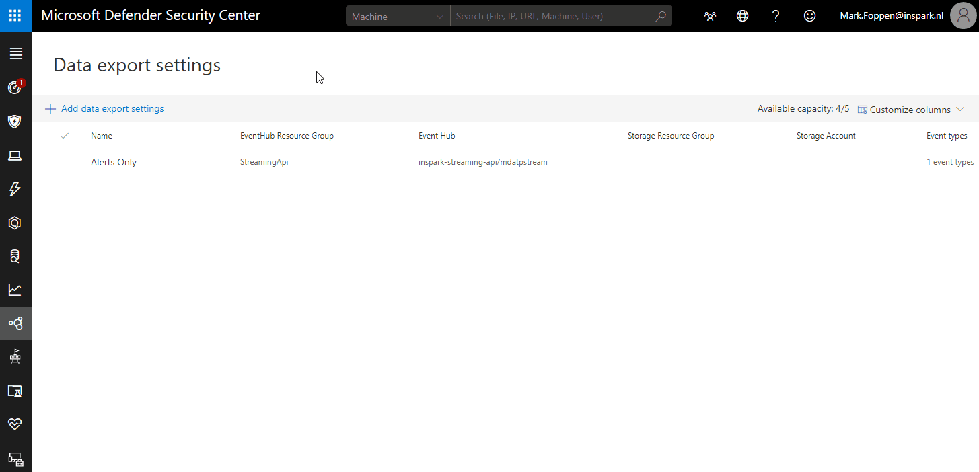Screen dimensions: 979x472
Task: Open the community people icon in header
Action: point(710,16)
